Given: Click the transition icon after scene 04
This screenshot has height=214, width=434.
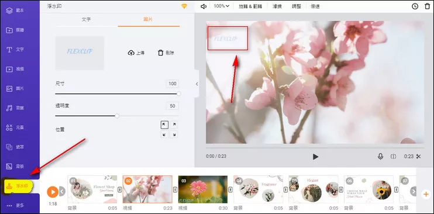Looking at the screenshot, I should [x=285, y=189].
